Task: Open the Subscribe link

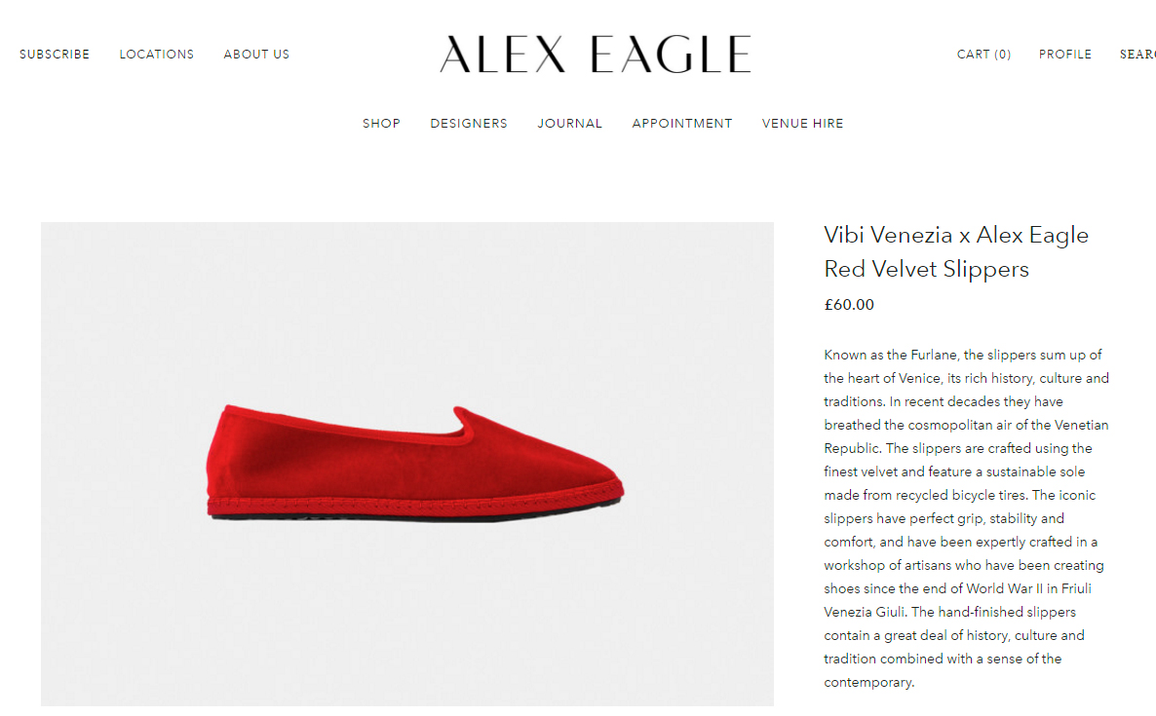Action: click(55, 55)
